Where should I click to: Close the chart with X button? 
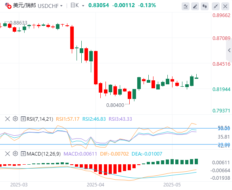[x=225, y=6]
